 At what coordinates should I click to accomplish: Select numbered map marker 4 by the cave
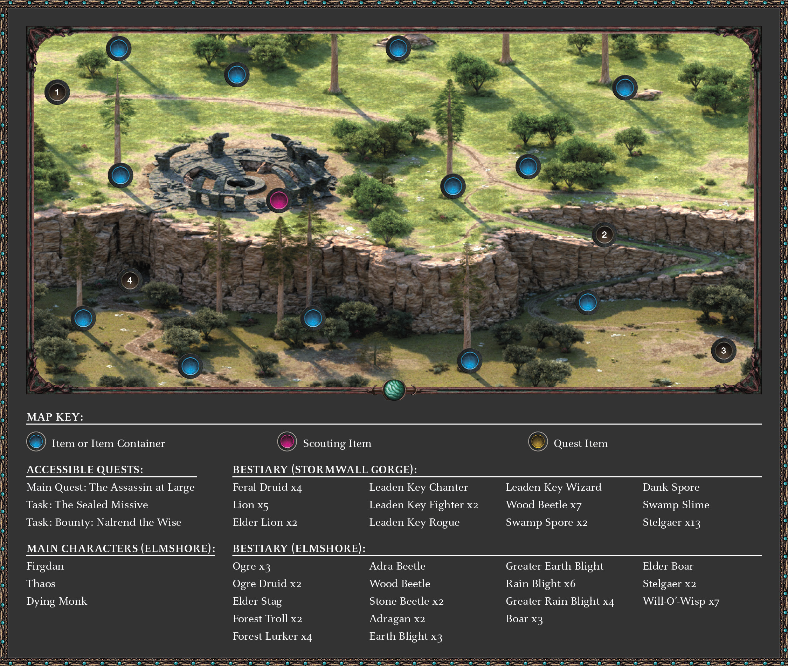pyautogui.click(x=129, y=280)
